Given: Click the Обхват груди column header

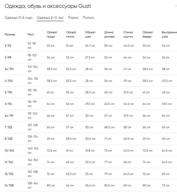Looking at the screenshot, I should [52, 34].
